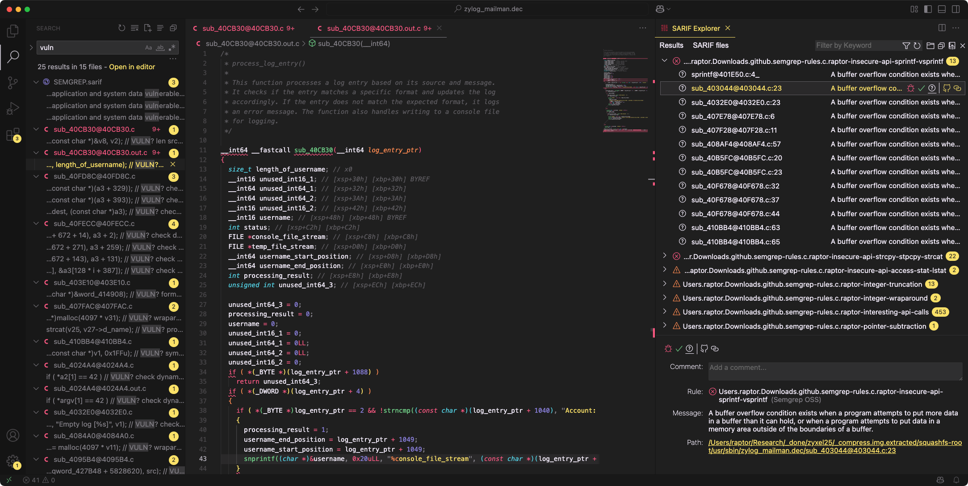Collapse SEMGREP.sarif search results group

pyautogui.click(x=36, y=82)
